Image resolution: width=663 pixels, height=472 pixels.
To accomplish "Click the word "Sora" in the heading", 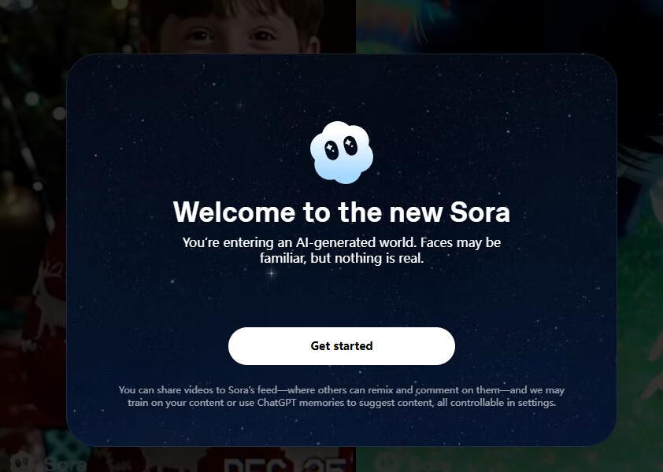I will pyautogui.click(x=480, y=212).
